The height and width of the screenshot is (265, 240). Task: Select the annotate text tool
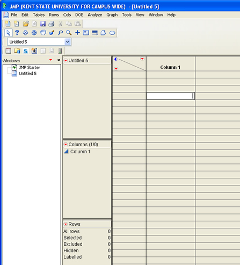[x=86, y=33]
